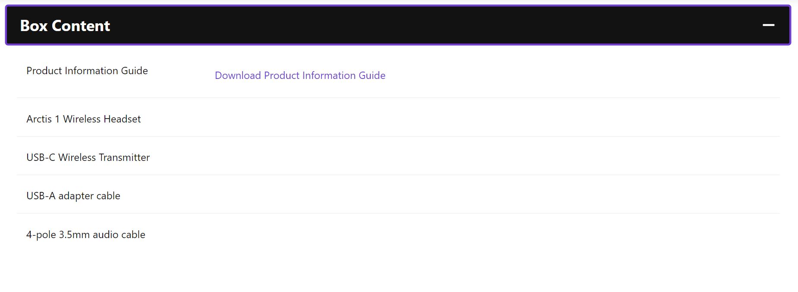Screen dimensions: 798x292
Task: Click the word "Guide" in the purple link
Action: (372, 75)
